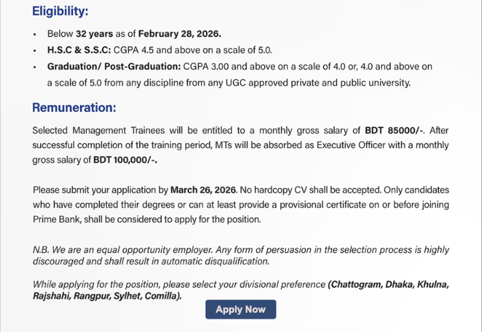The height and width of the screenshot is (332, 482).
Task: Click the "N.B." equal opportunity notice
Action: pyautogui.click(x=240, y=255)
